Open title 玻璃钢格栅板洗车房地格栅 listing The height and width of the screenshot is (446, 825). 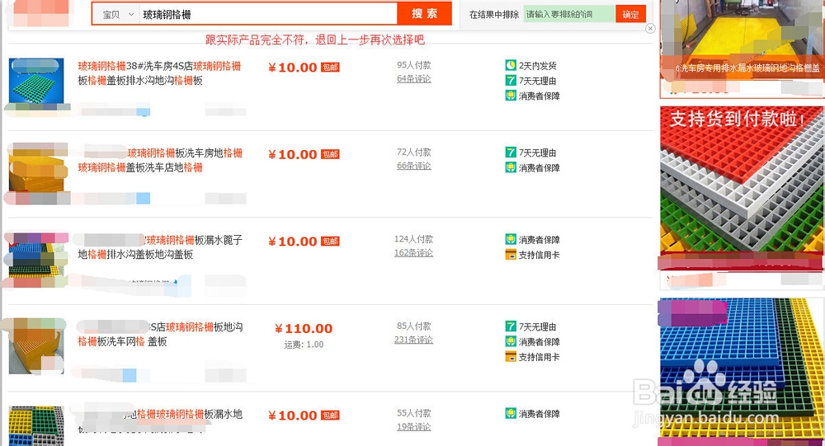[x=160, y=161]
